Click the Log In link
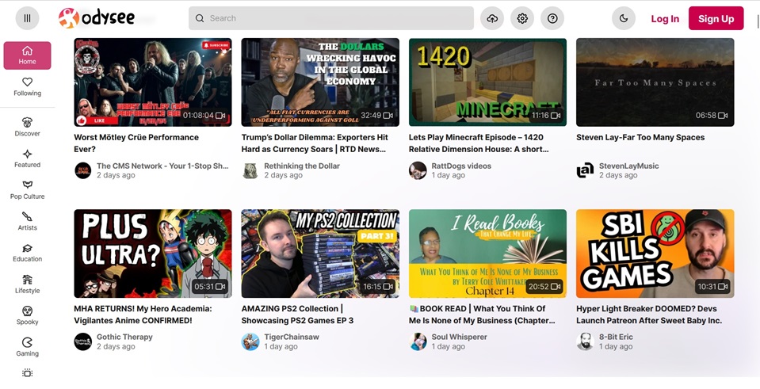The height and width of the screenshot is (389, 760). tap(664, 18)
